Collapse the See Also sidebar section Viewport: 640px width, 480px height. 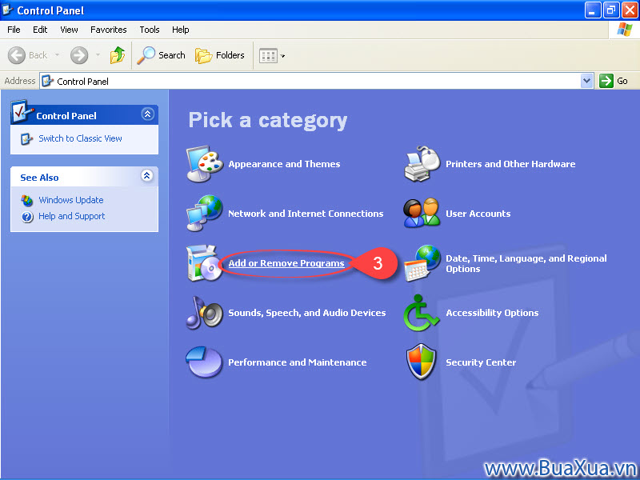point(147,175)
